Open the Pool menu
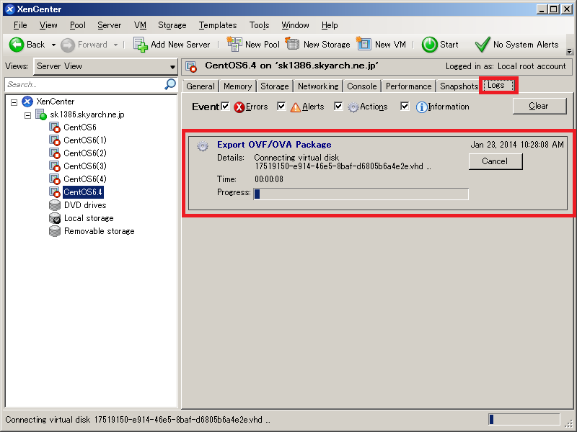This screenshot has width=577, height=432. pos(78,25)
